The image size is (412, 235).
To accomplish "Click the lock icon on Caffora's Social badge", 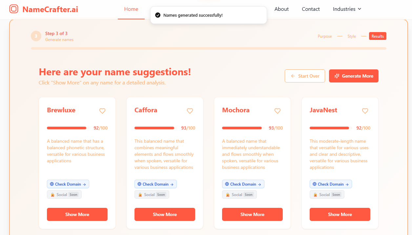I will click(x=140, y=194).
